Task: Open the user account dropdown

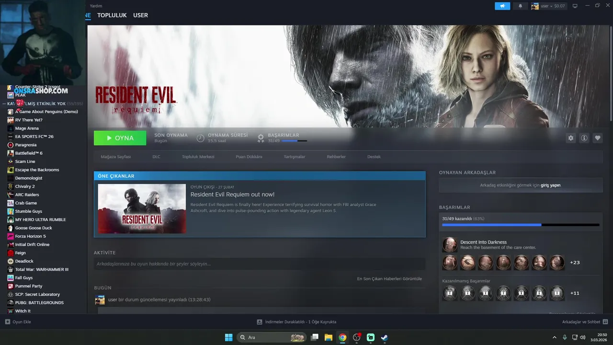Action: point(548,6)
